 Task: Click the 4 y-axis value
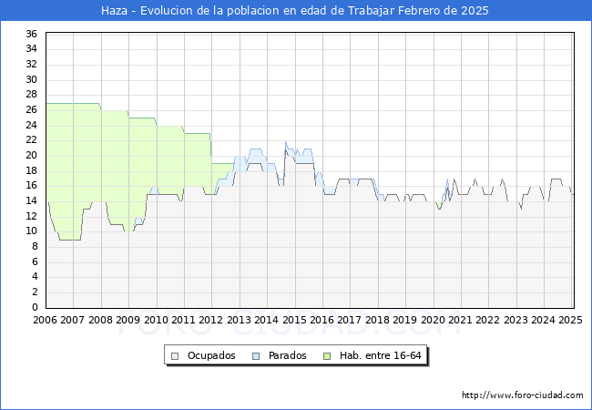35,277
